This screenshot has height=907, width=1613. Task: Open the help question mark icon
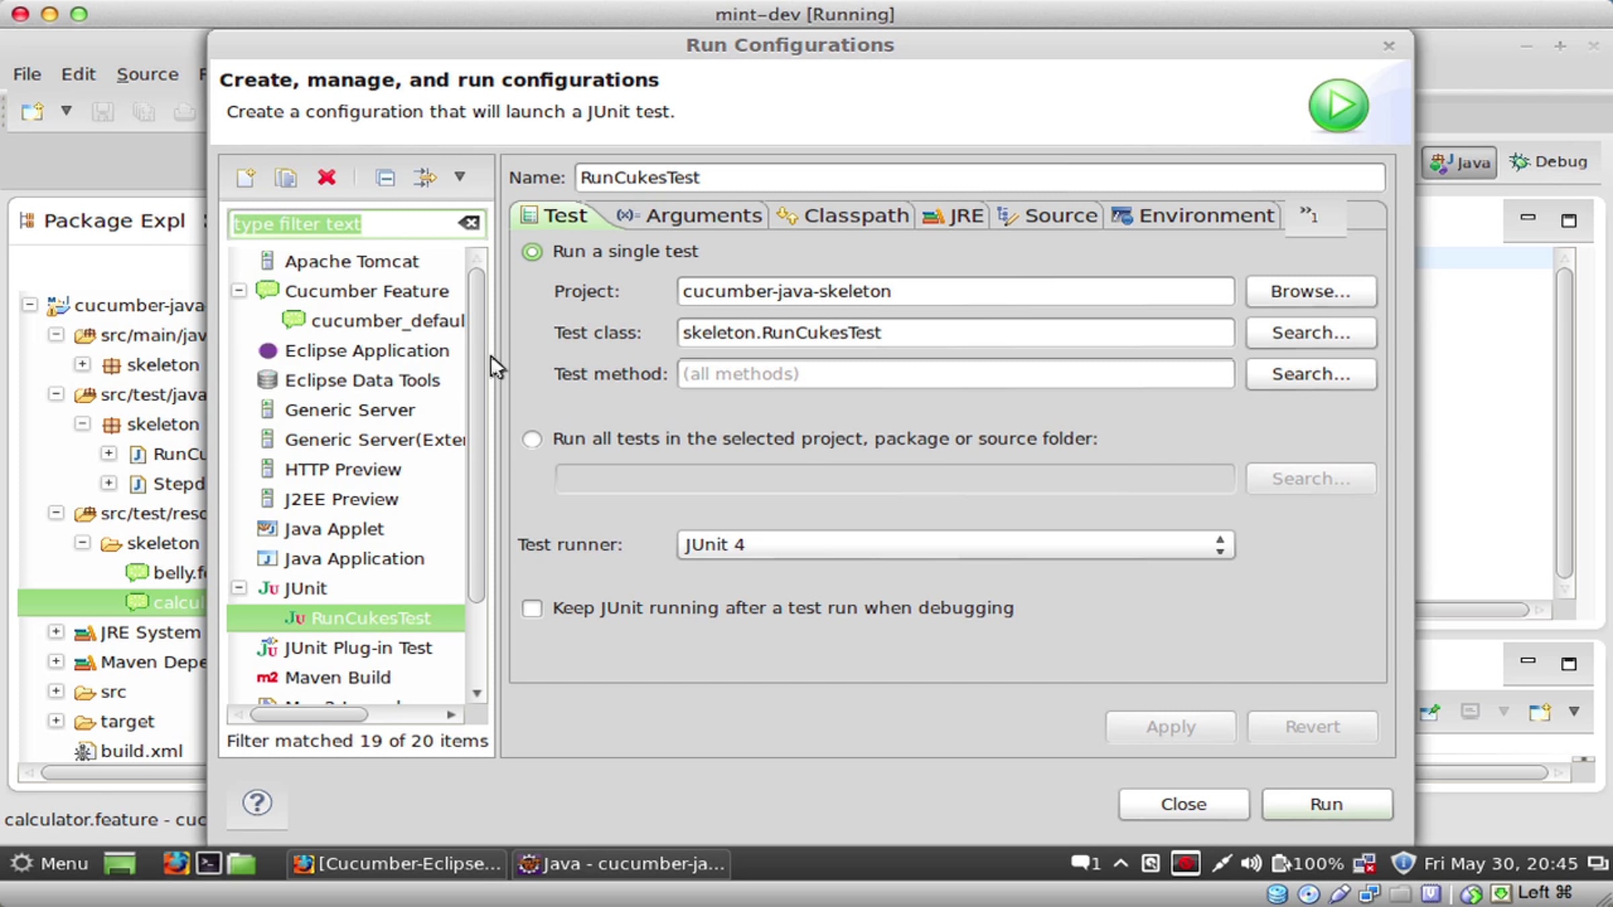[257, 803]
